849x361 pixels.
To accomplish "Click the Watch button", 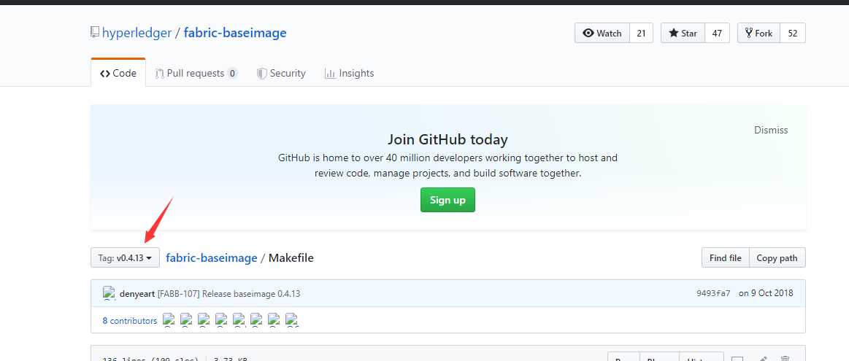I will (x=602, y=33).
